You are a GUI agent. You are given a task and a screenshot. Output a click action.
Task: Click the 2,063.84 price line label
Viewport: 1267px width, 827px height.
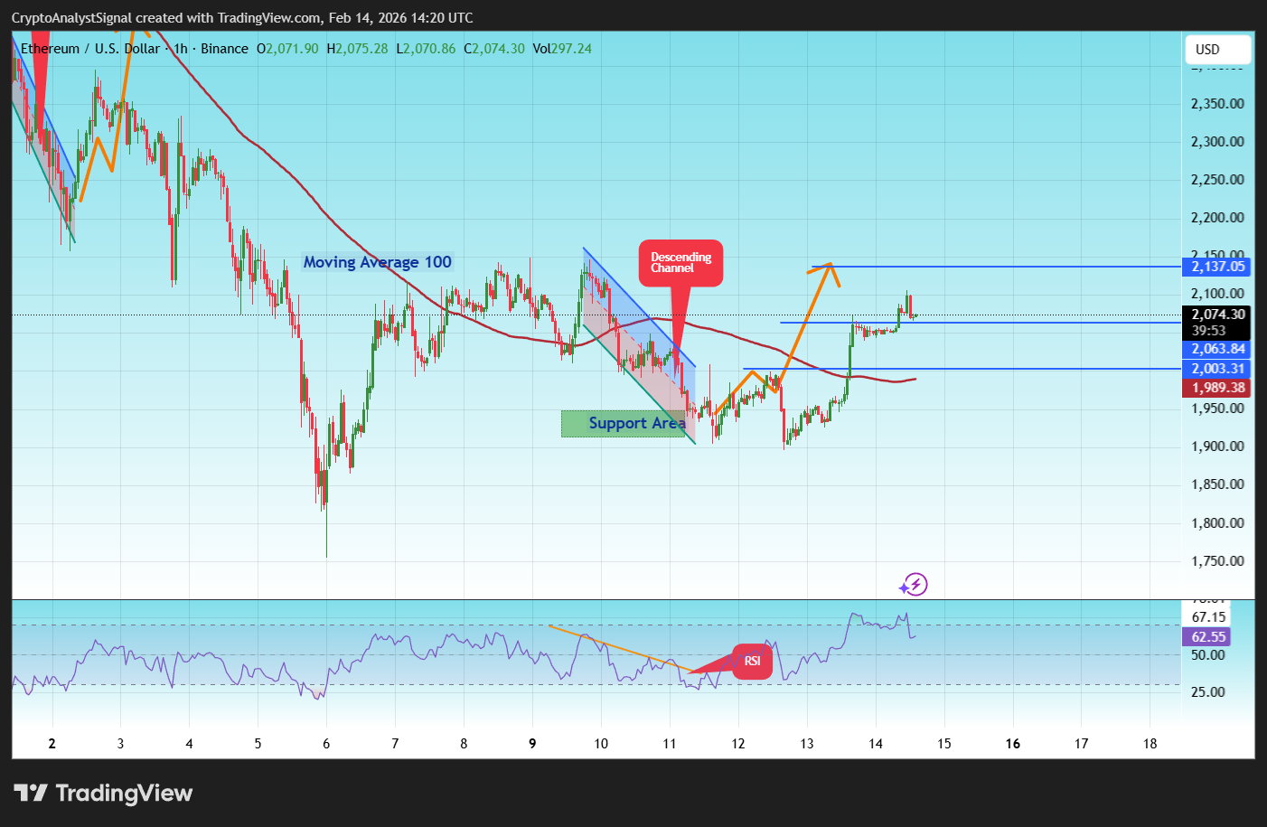coord(1217,349)
